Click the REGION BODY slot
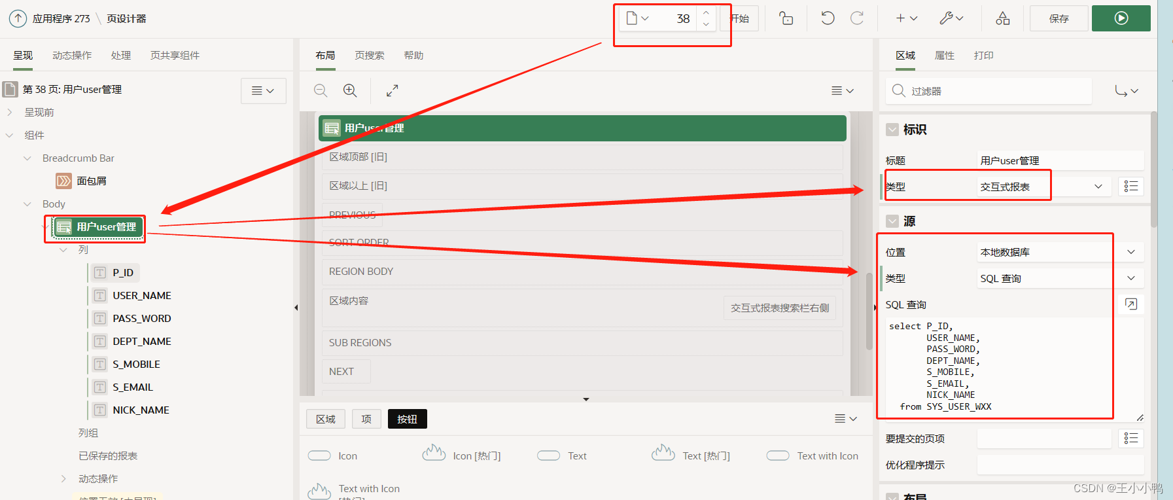The height and width of the screenshot is (500, 1173). [x=582, y=272]
